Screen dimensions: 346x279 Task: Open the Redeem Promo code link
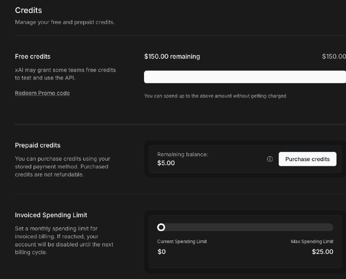click(42, 93)
